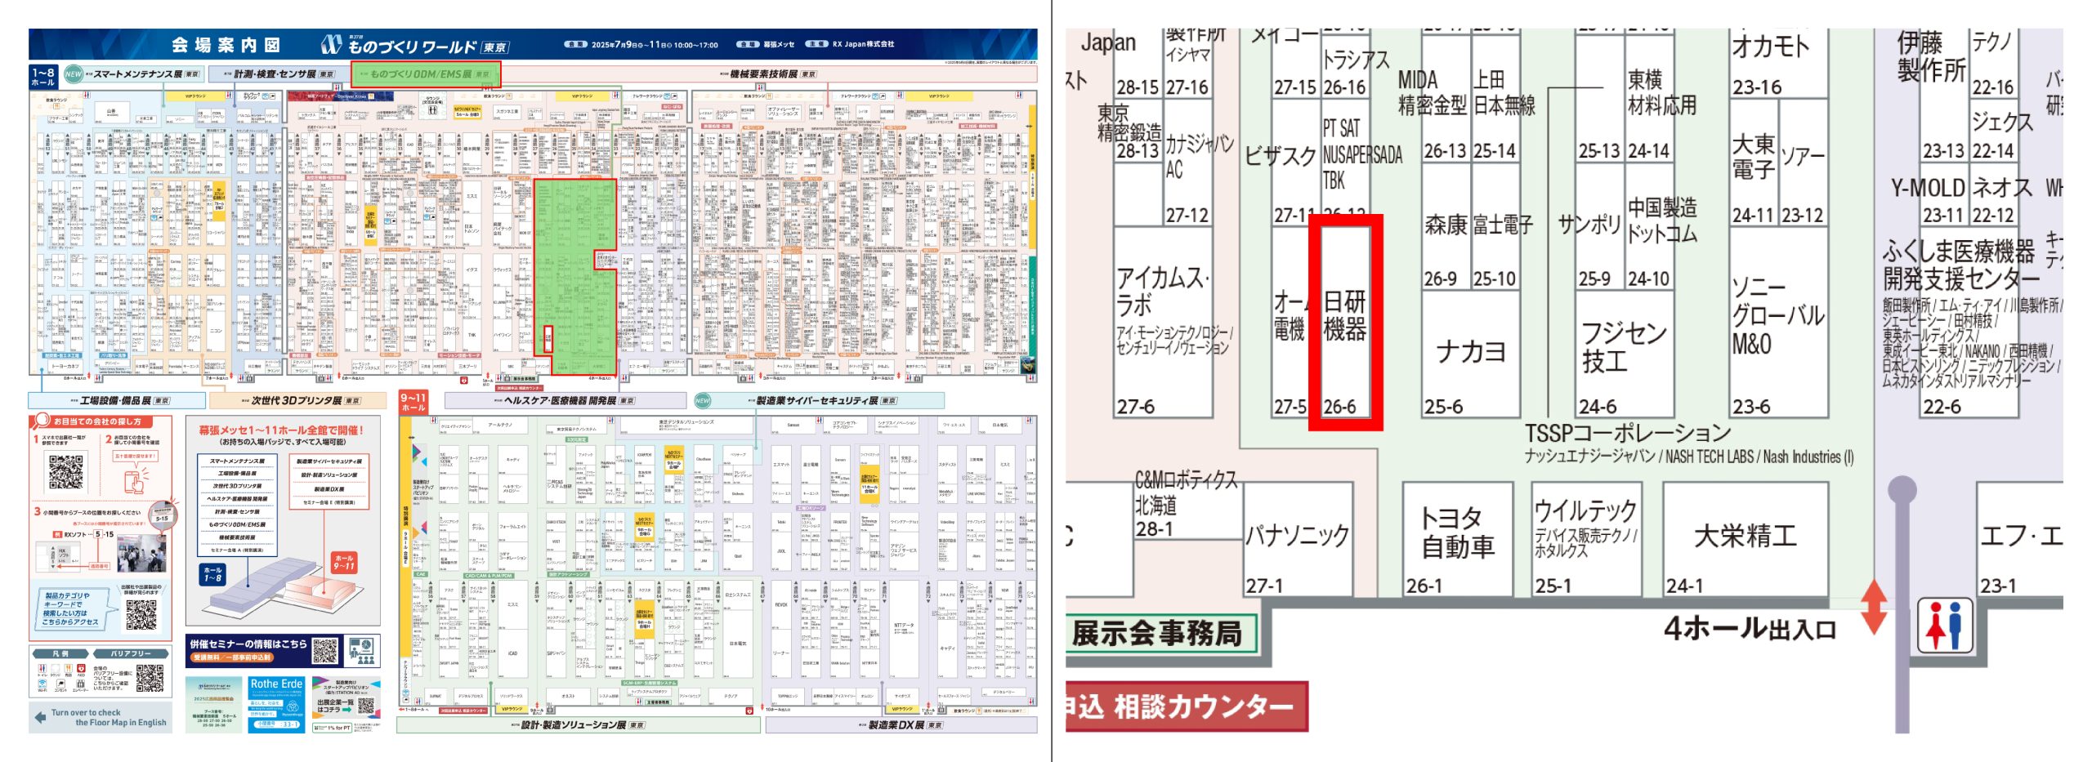Screen dimensions: 2092x762
Task: Click the MIDA精密金型 booth 26-13
Action: tap(1446, 98)
